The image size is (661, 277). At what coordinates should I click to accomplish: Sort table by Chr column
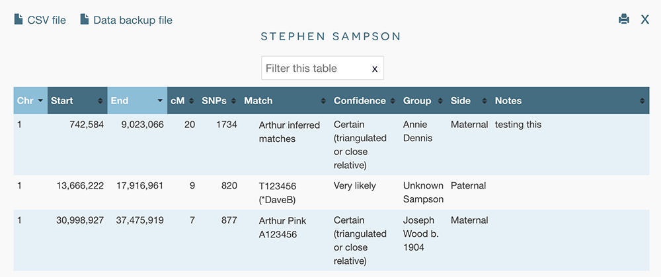(30, 101)
